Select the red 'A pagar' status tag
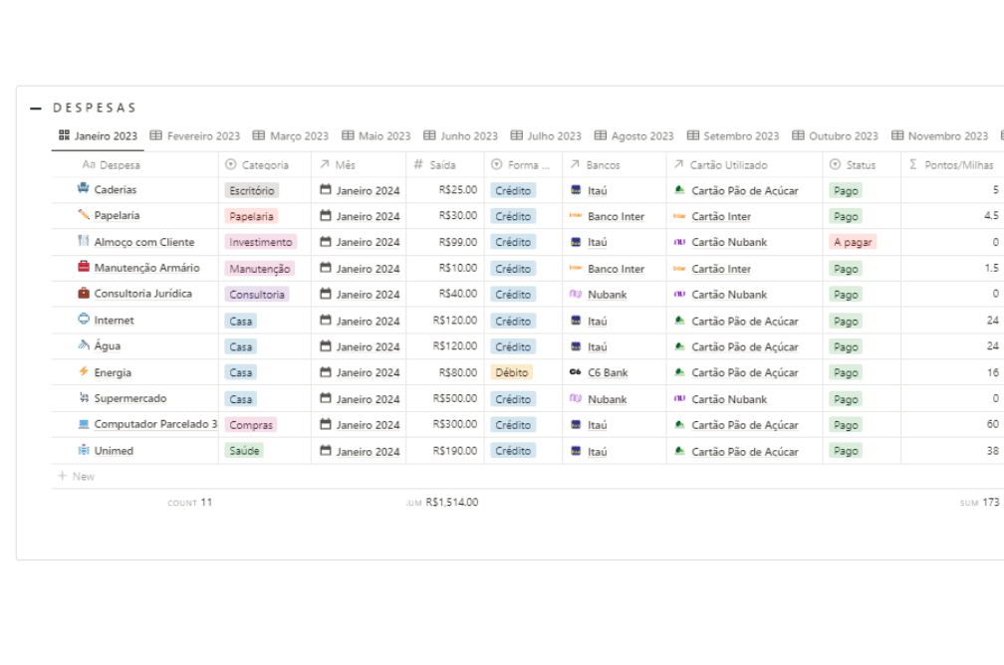Image resolution: width=1004 pixels, height=665 pixels. coord(853,242)
